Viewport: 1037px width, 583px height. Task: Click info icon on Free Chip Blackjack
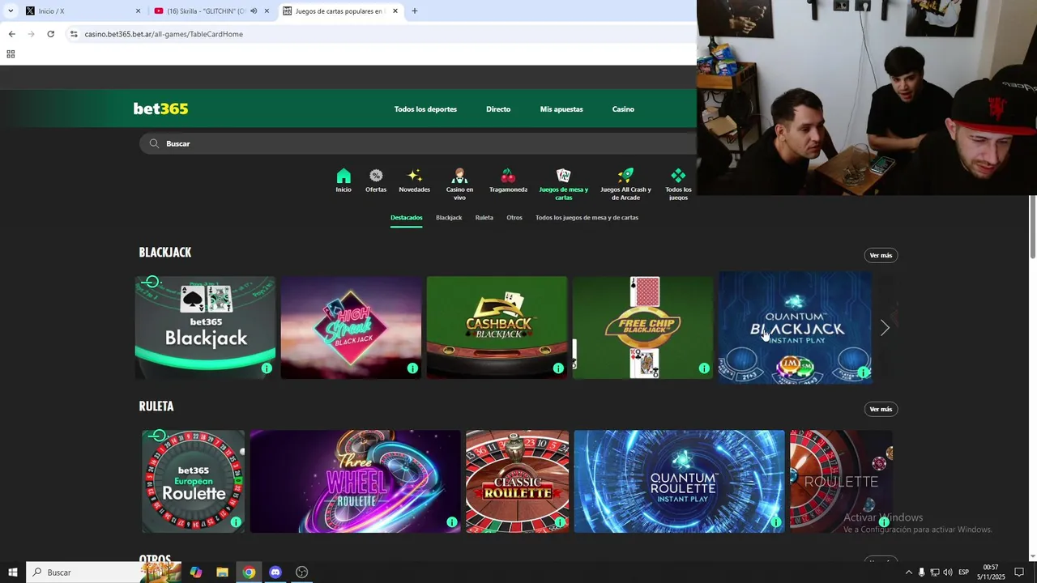[704, 368]
